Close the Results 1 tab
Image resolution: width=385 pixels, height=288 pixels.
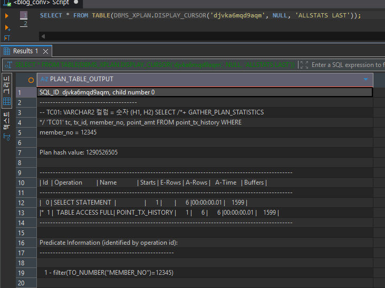tap(45, 51)
